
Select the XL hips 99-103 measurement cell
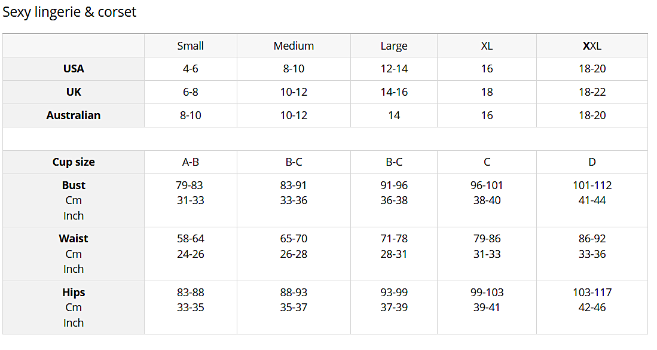487,293
